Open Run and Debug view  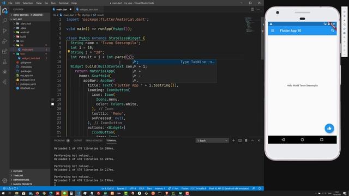pyautogui.click(x=5, y=41)
